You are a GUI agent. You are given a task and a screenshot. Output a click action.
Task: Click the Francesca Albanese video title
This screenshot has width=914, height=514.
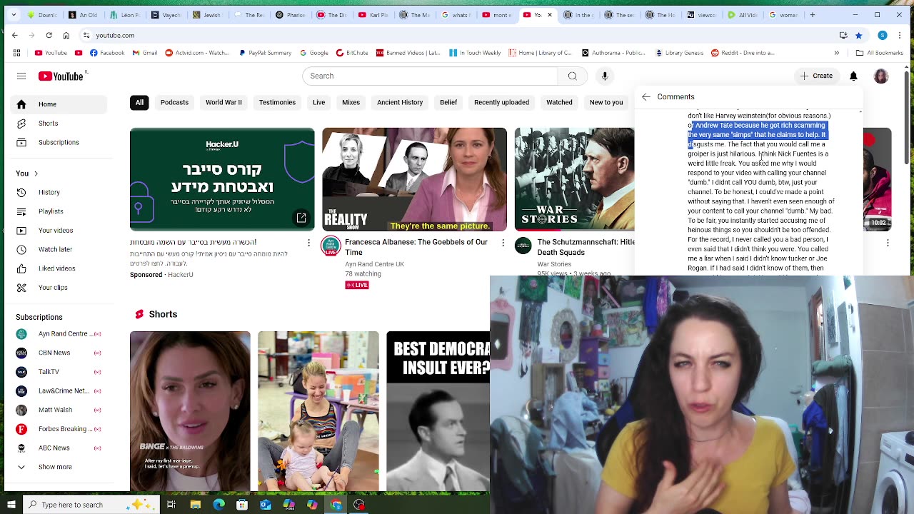[x=416, y=247]
